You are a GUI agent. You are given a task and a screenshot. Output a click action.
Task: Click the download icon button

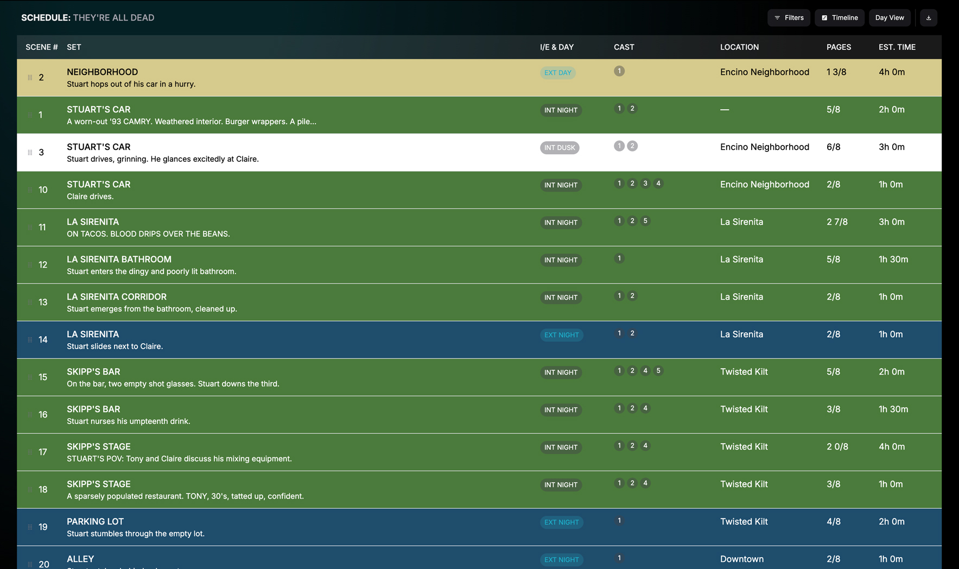tap(928, 18)
